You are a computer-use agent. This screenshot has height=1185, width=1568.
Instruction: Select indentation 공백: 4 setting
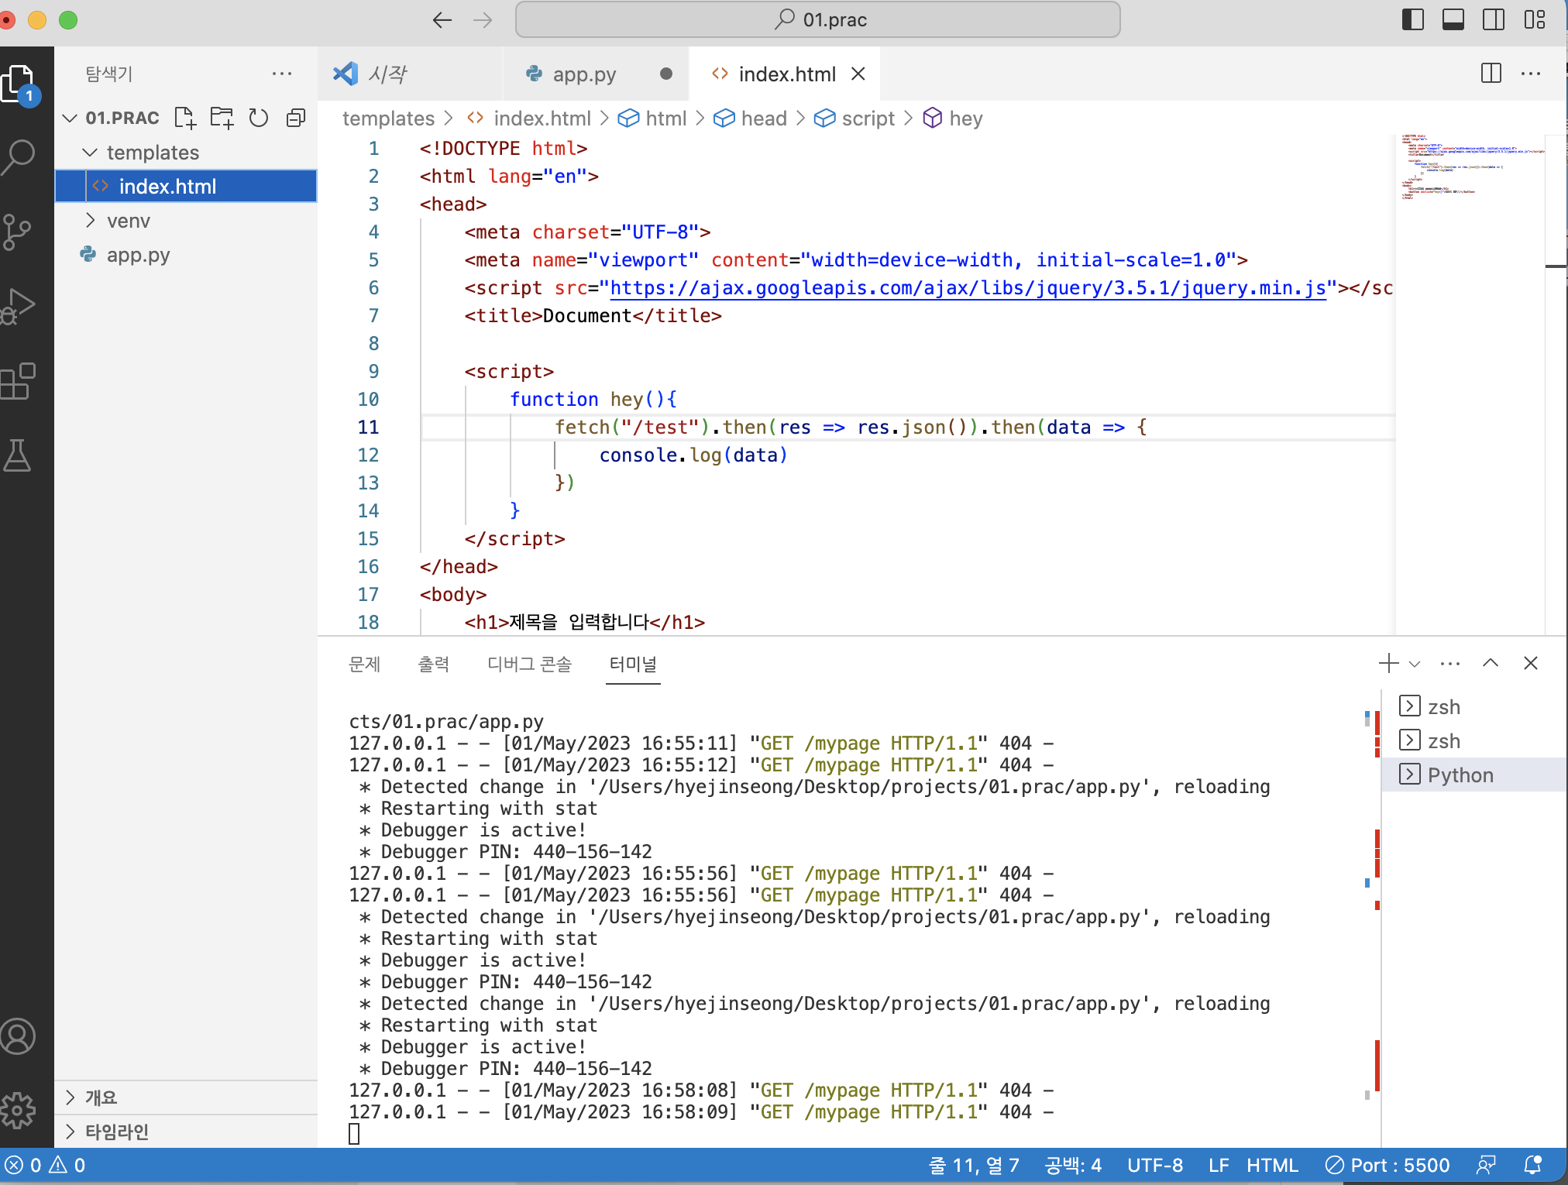pos(1073,1165)
